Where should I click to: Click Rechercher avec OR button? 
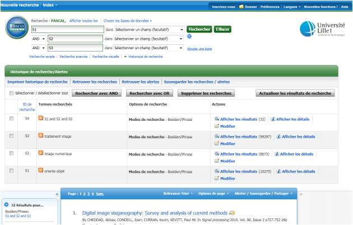150,93
